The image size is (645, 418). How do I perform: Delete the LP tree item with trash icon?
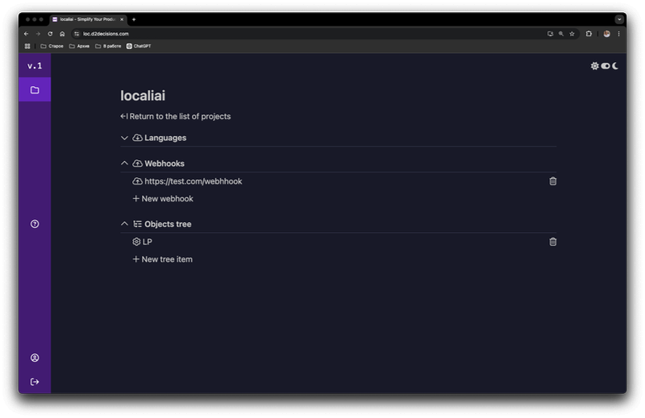[553, 242]
